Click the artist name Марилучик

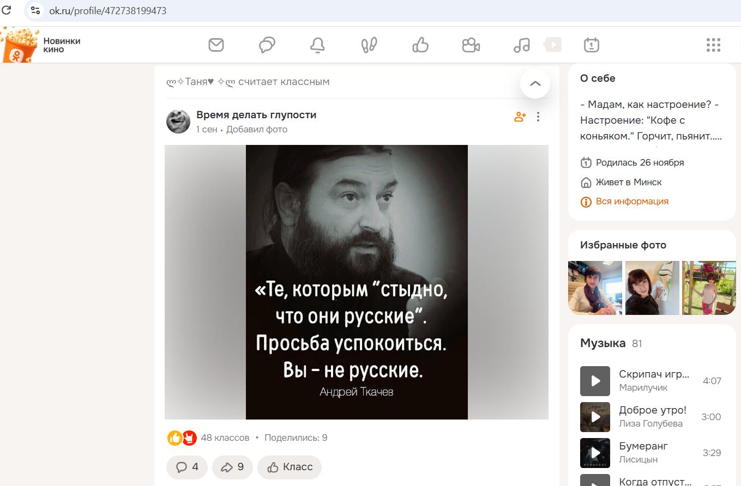[x=643, y=387]
